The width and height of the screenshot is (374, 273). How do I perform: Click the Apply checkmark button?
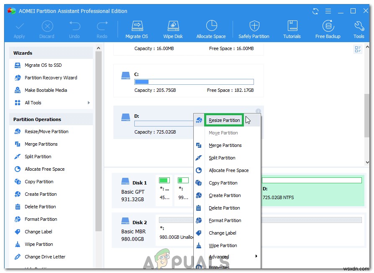pos(19,30)
